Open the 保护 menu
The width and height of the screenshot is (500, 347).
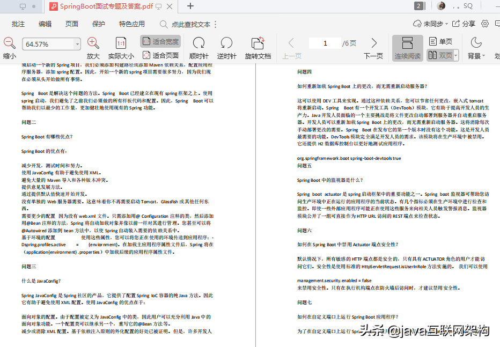coord(99,24)
